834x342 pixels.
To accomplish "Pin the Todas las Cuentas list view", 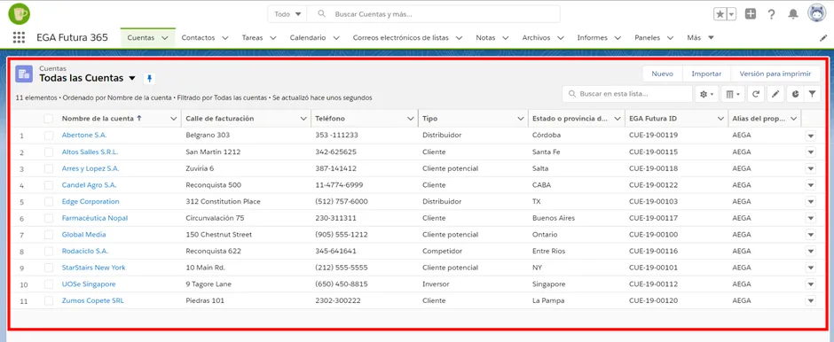I will 149,79.
